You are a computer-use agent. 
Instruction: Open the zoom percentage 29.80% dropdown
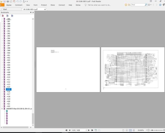(x=146, y=130)
